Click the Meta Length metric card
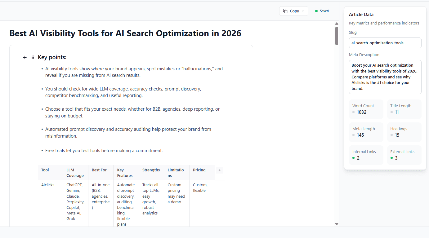429x238 pixels. coord(366,132)
